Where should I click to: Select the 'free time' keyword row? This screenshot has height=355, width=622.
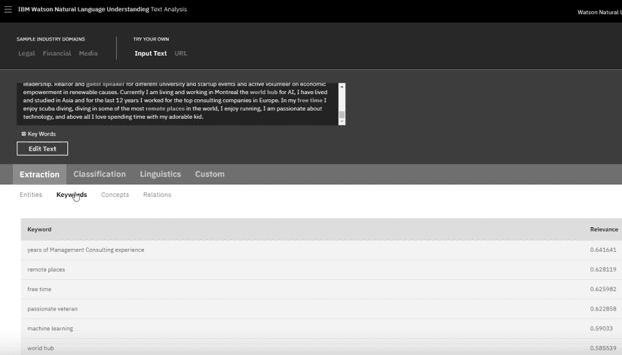[321, 290]
